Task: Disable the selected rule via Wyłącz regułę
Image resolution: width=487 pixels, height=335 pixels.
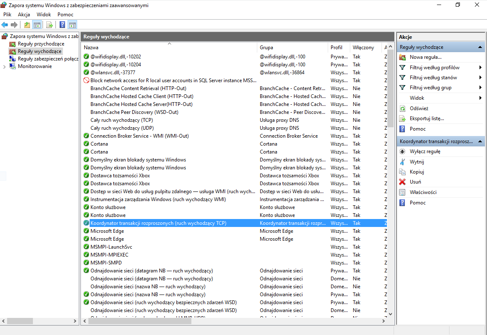Action: 425,151
